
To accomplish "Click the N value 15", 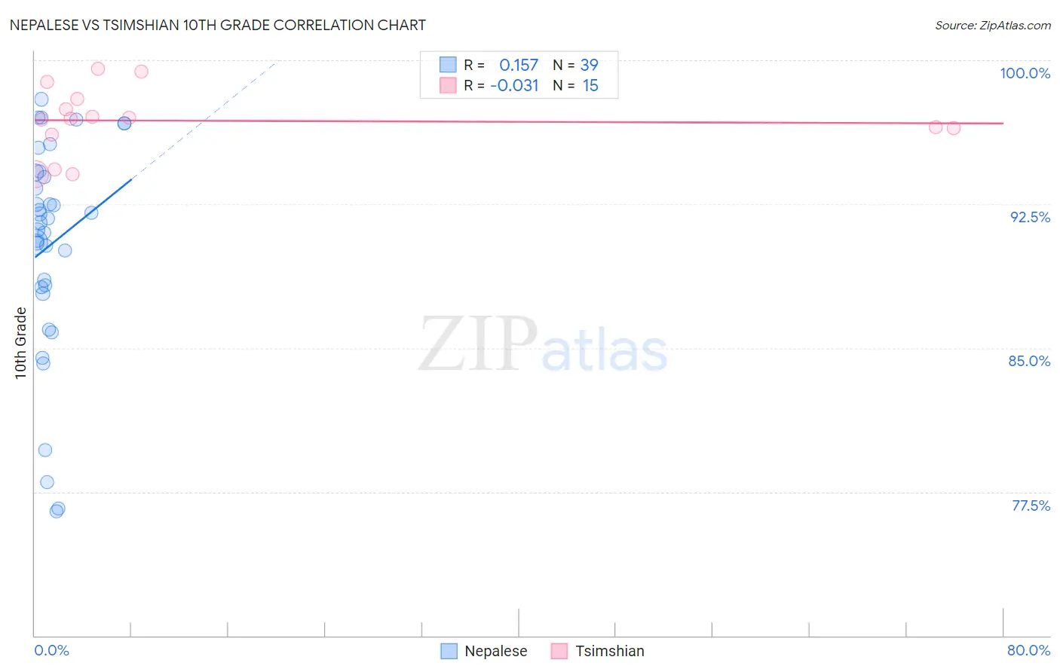I will [x=590, y=86].
